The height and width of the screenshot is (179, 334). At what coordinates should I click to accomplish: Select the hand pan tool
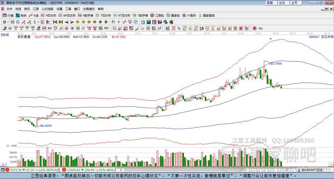113,22
